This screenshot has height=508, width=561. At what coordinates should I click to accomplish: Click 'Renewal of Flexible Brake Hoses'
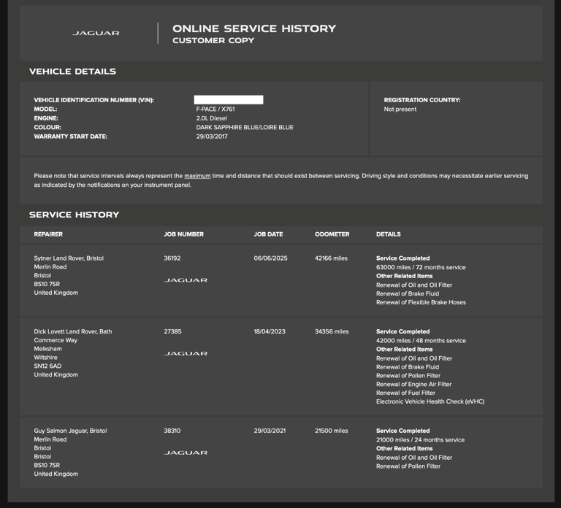tap(421, 302)
